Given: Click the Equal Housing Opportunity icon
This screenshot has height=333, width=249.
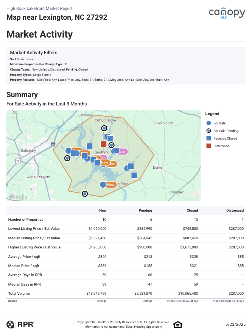Looking at the screenshot, I should point(177,324).
